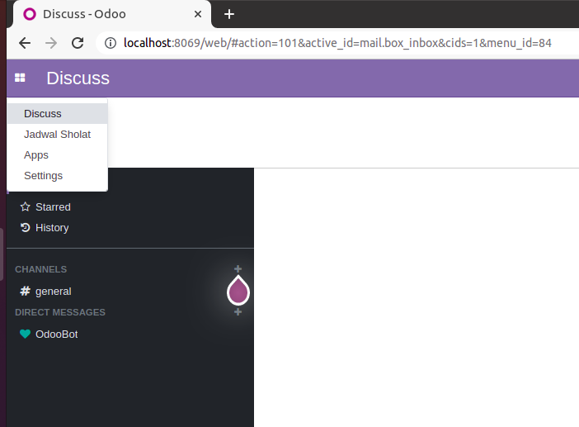
Task: Open Settings from the apps menu
Action: (x=43, y=176)
